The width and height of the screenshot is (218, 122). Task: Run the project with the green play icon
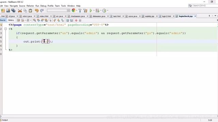tap(91, 11)
